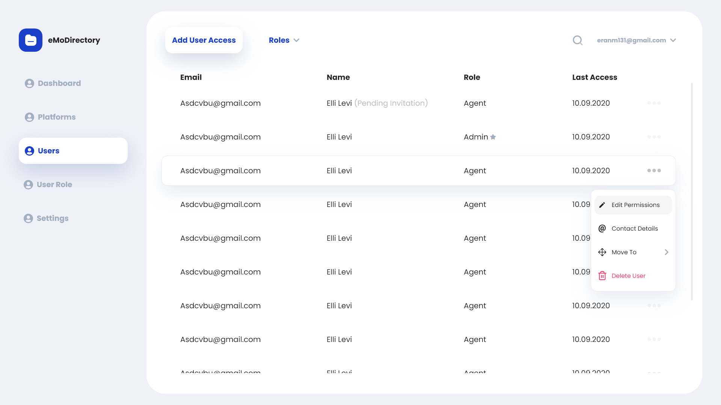Click the Platforms sidebar icon
This screenshot has height=405, width=721.
coord(29,117)
